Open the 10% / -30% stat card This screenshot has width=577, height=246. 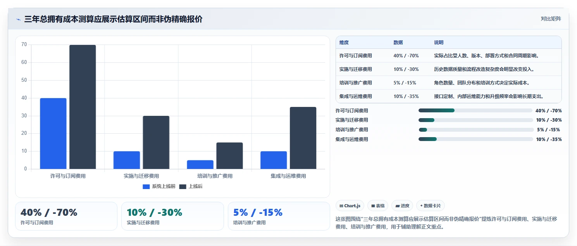pyautogui.click(x=172, y=216)
